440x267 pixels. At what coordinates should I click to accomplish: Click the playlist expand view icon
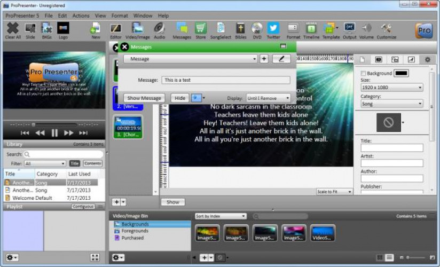point(95,257)
